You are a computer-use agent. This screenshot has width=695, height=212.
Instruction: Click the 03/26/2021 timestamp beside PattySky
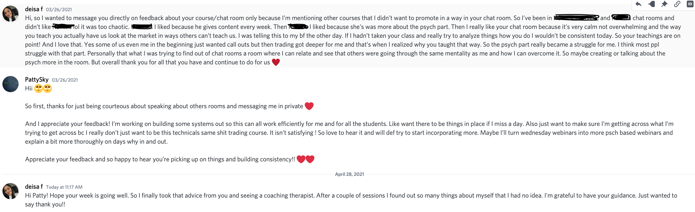point(65,80)
